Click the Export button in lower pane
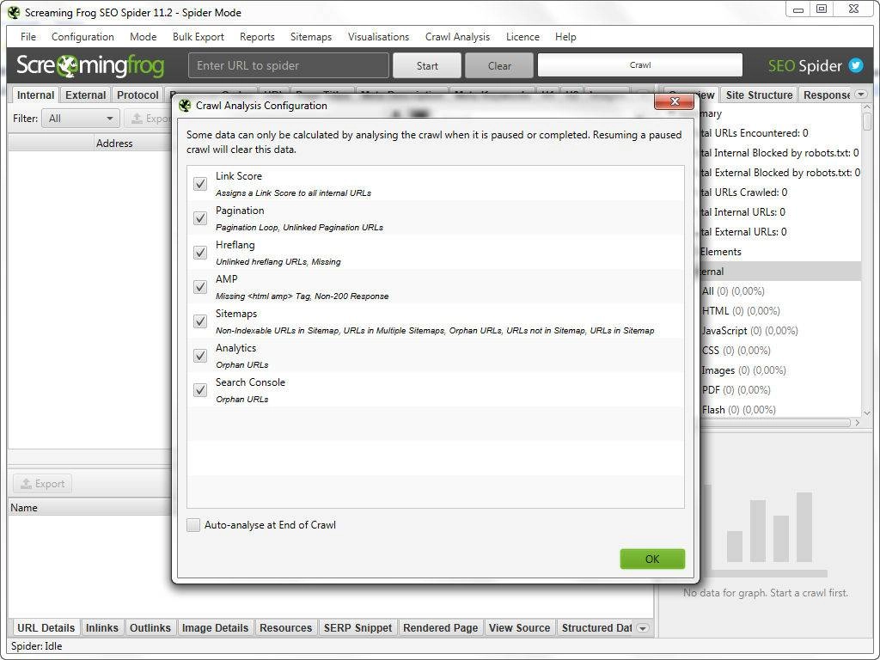The width and height of the screenshot is (880, 660). click(x=43, y=484)
